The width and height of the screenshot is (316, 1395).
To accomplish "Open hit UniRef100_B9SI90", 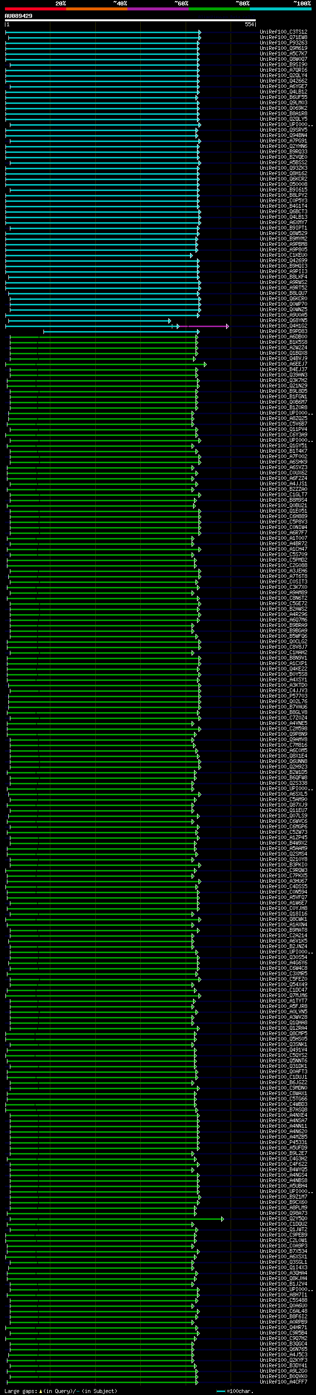I will coord(283,64).
